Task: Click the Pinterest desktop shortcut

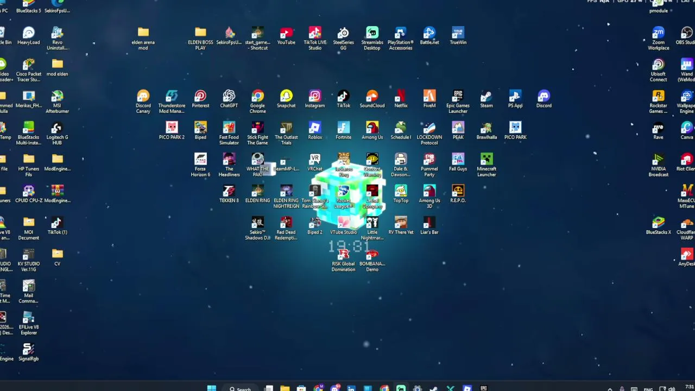Action: point(200,99)
